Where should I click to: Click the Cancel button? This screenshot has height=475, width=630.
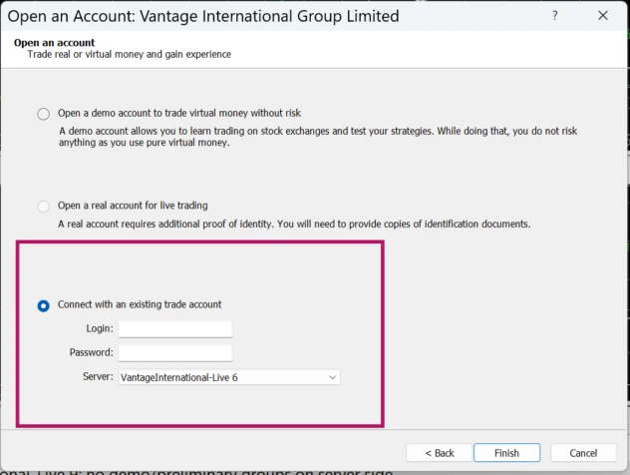pos(583,453)
